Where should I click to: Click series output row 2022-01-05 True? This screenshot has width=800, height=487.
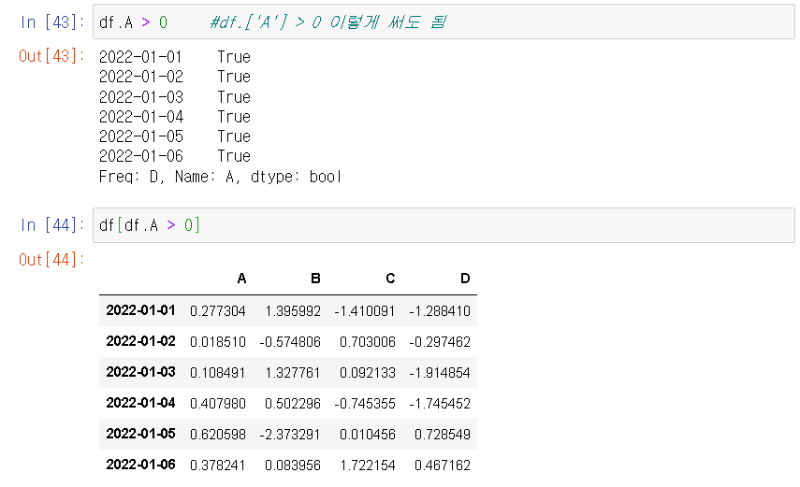tap(174, 136)
